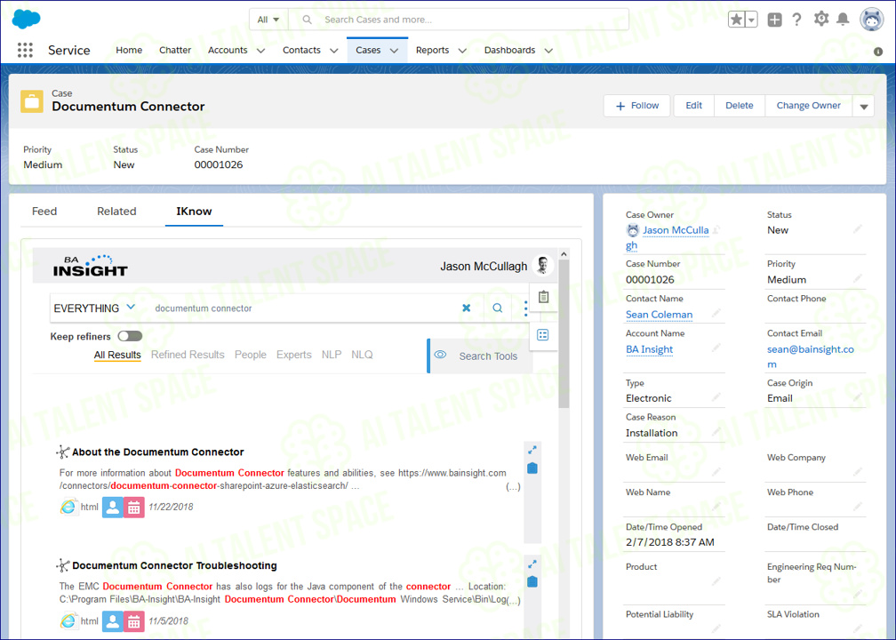Open the Help question mark icon
This screenshot has height=640, width=896.
(x=796, y=20)
